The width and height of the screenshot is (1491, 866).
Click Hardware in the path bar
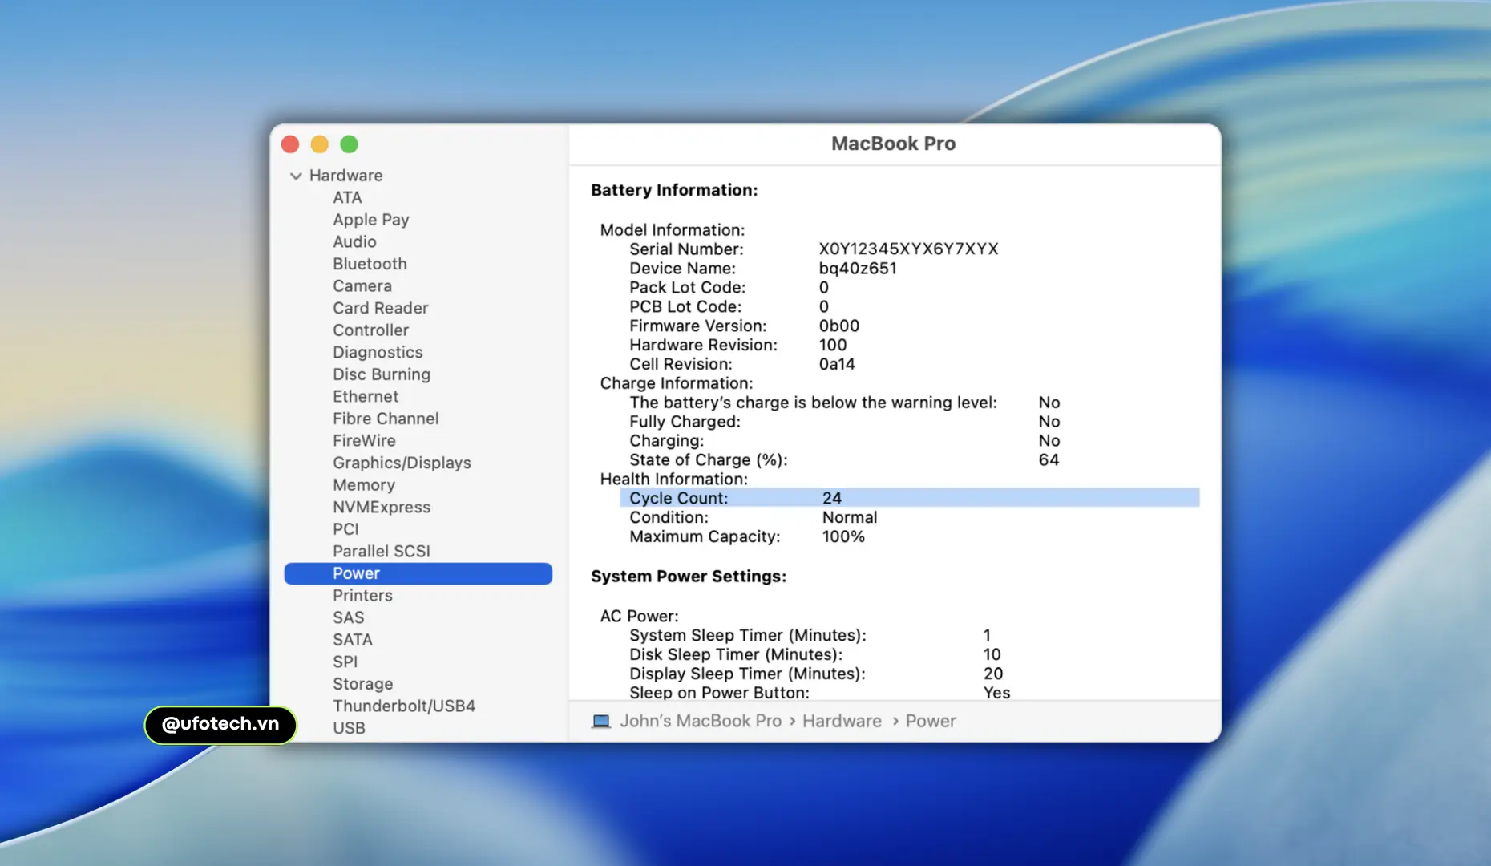842,721
